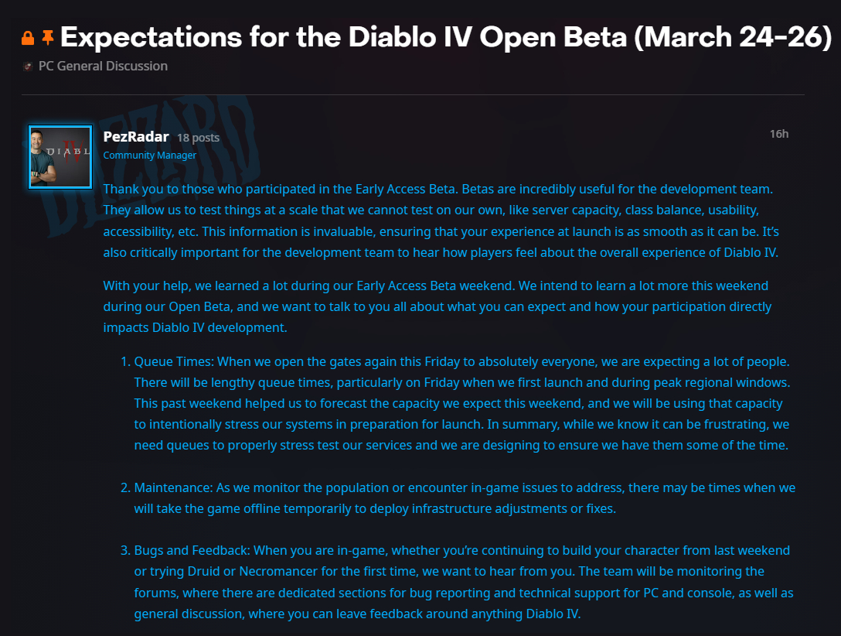Click the Diablo IV Open Beta topic title
Image resolution: width=841 pixels, height=636 pixels.
pos(446,36)
